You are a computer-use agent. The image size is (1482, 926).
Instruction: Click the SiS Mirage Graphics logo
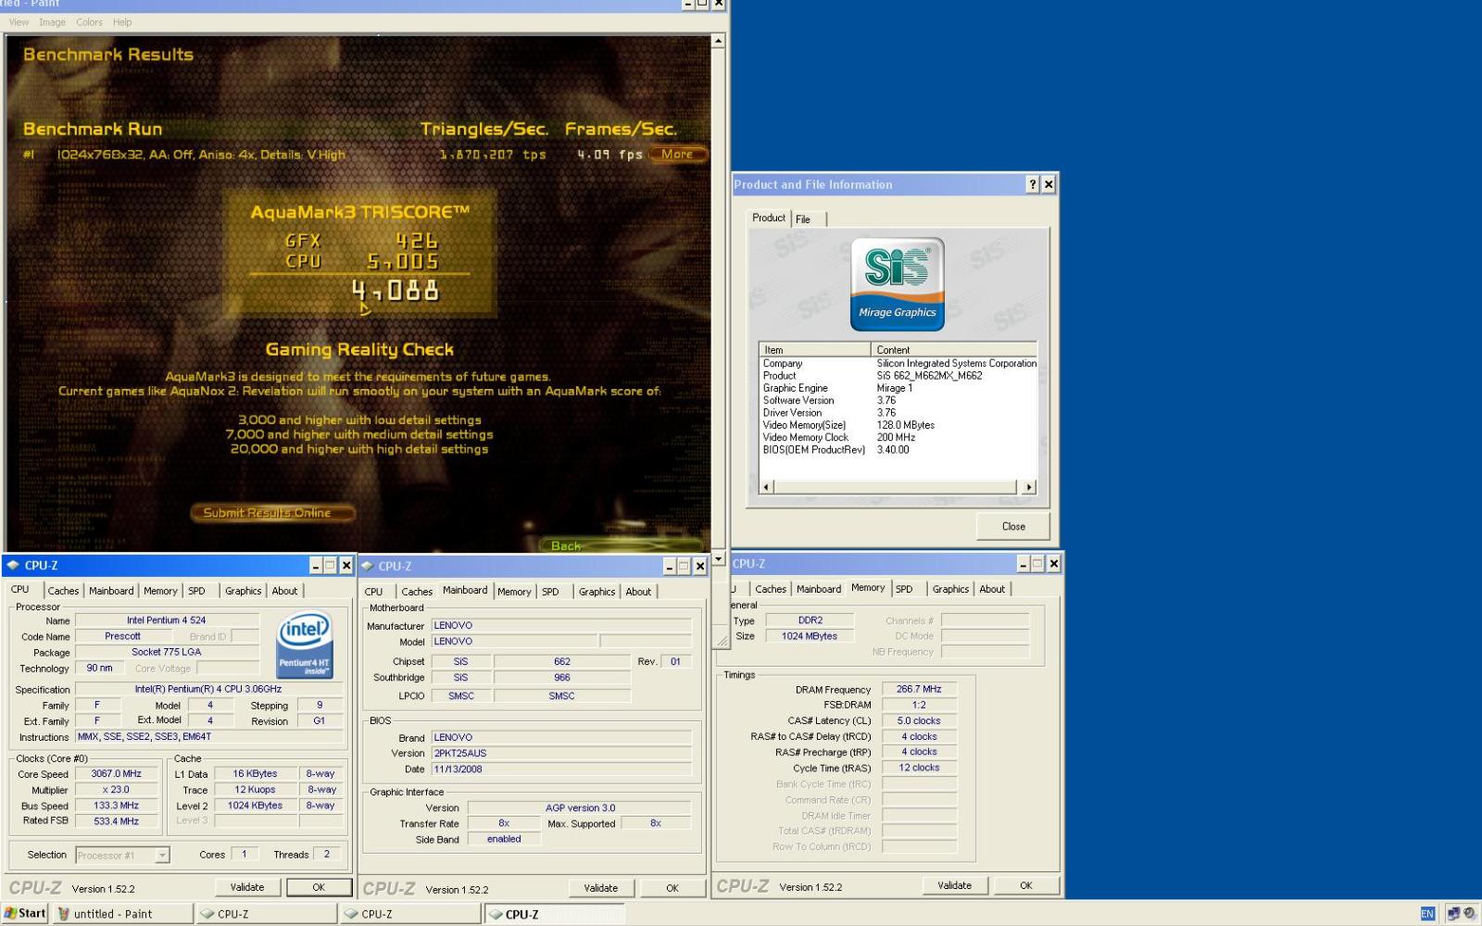pyautogui.click(x=898, y=284)
